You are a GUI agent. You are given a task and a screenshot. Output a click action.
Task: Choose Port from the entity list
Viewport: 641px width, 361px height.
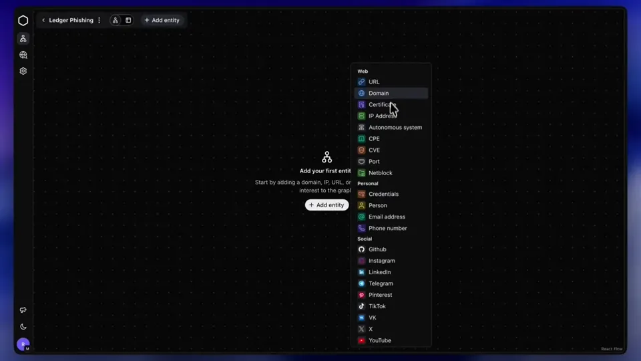391,162
